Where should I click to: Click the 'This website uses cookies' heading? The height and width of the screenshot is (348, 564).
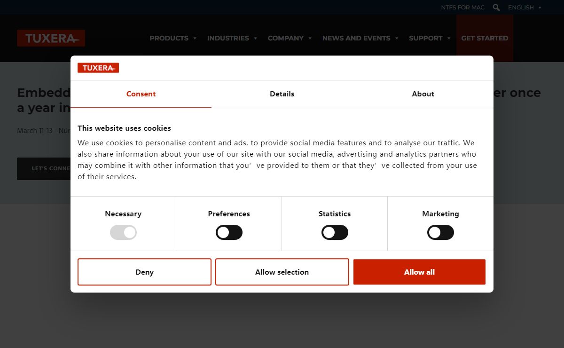124,128
